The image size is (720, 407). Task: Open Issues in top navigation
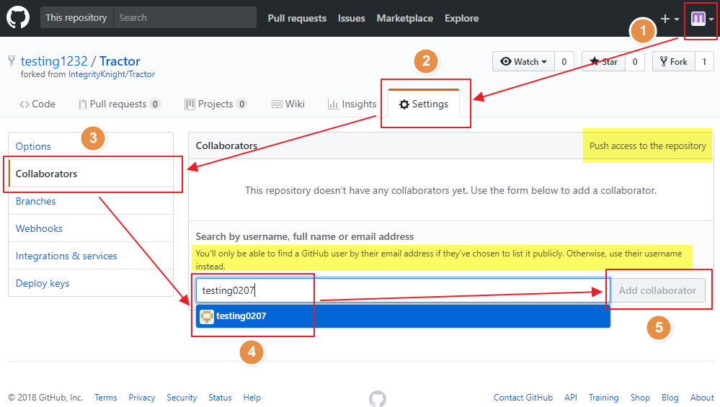351,18
